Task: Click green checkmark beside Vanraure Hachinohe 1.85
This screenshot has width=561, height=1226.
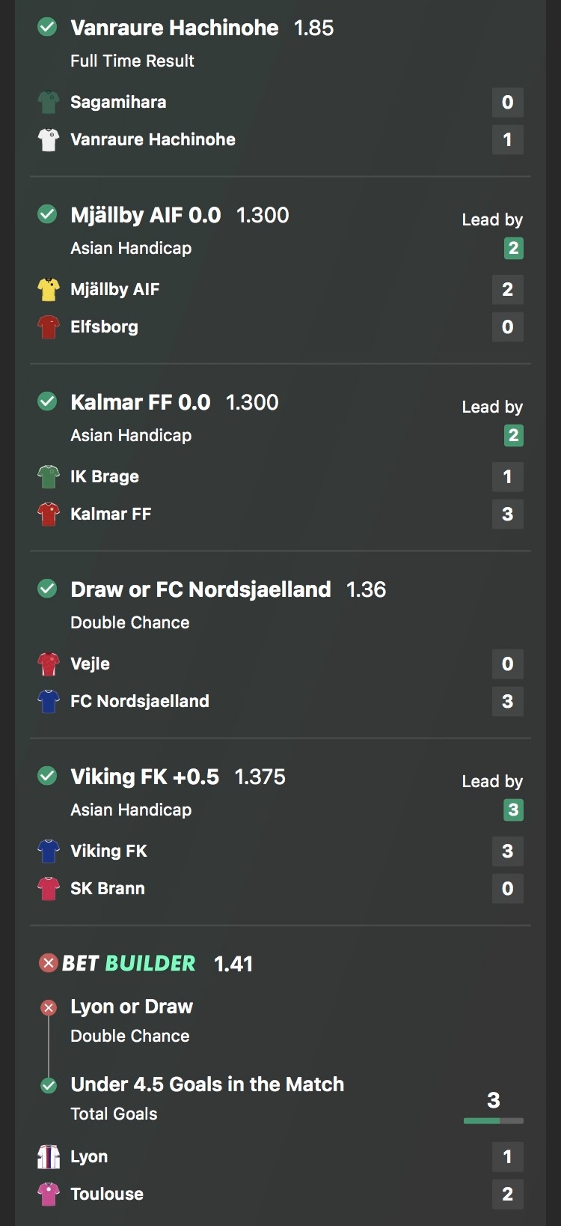Action: pos(47,28)
